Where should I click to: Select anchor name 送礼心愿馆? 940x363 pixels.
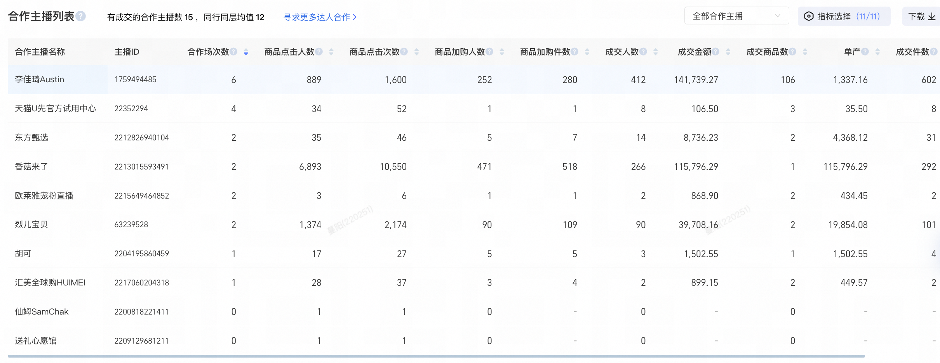coord(36,341)
